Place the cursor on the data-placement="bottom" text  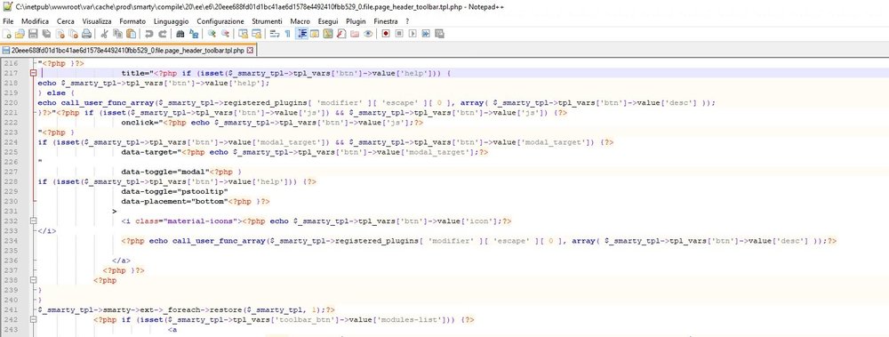[174, 201]
